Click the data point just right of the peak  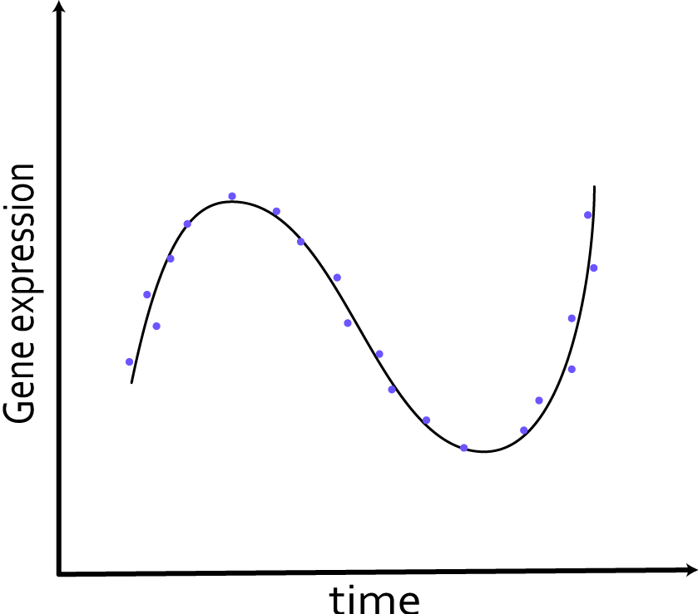(275, 210)
